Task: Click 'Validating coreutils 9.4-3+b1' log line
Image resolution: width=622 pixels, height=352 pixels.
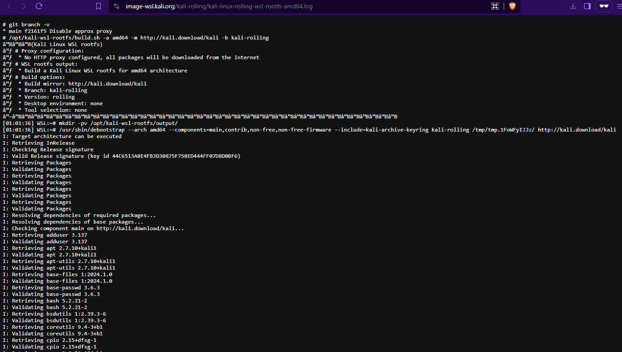Action: point(53,334)
